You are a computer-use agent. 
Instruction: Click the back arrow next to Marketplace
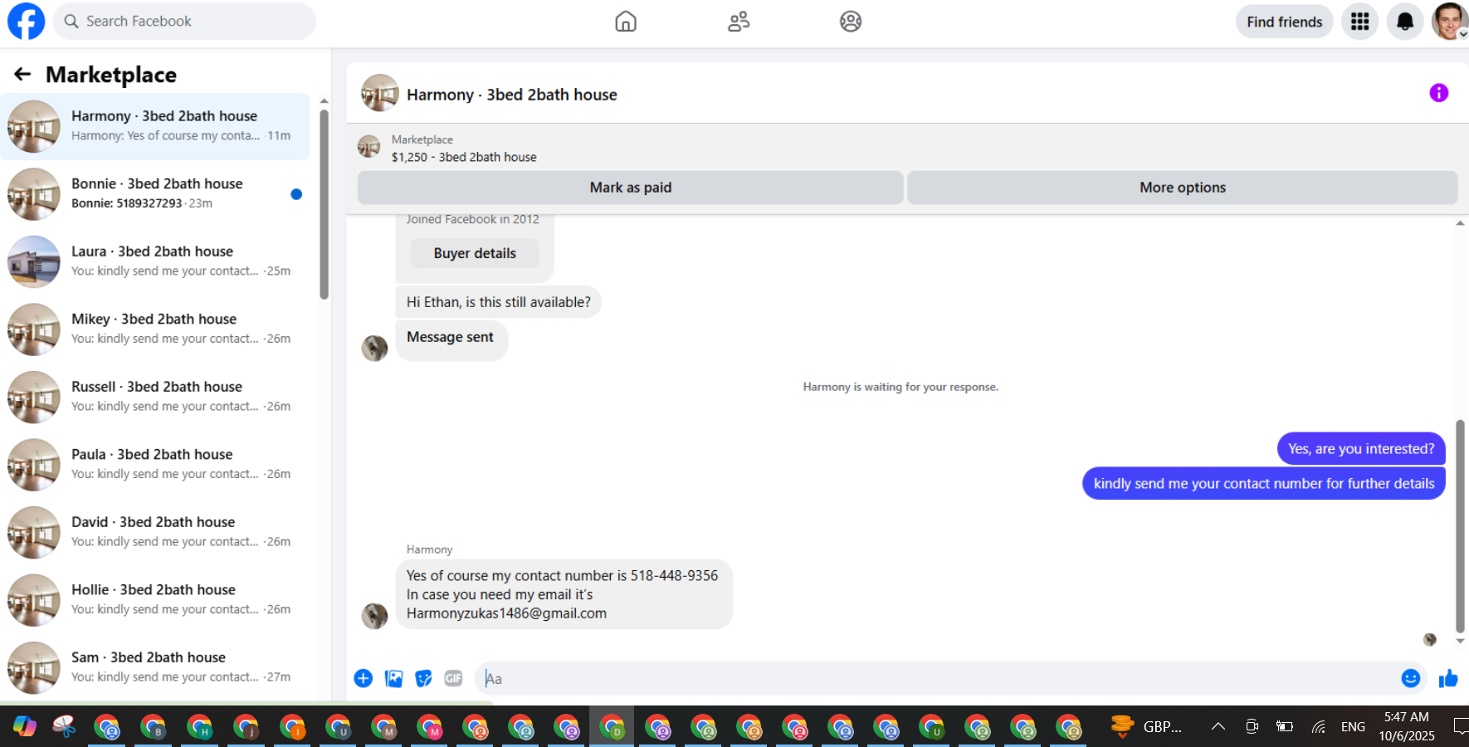[x=22, y=75]
